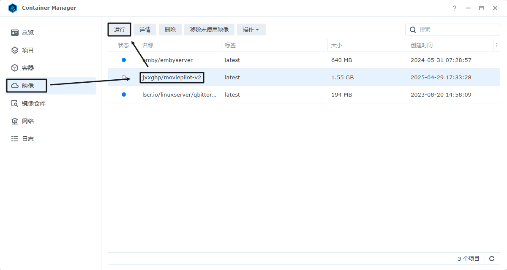Screen dimensions: 507x270
Task: Open the 镜像仓库 section
Action: point(51,103)
